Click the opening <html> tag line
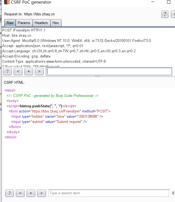Image resolution: width=175 pixels, height=202 pixels. point(10,90)
